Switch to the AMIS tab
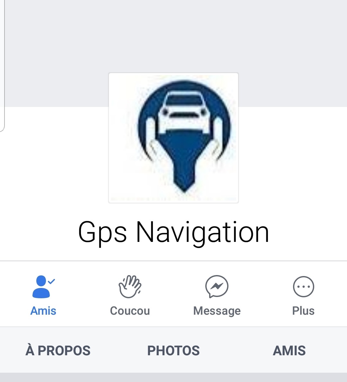This screenshot has height=382, width=347. tap(289, 350)
